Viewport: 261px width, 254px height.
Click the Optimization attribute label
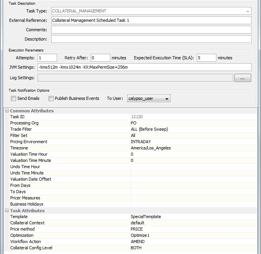22,235
